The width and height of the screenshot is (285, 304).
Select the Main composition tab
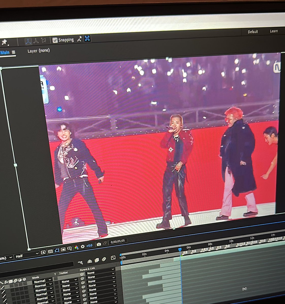click(5, 53)
